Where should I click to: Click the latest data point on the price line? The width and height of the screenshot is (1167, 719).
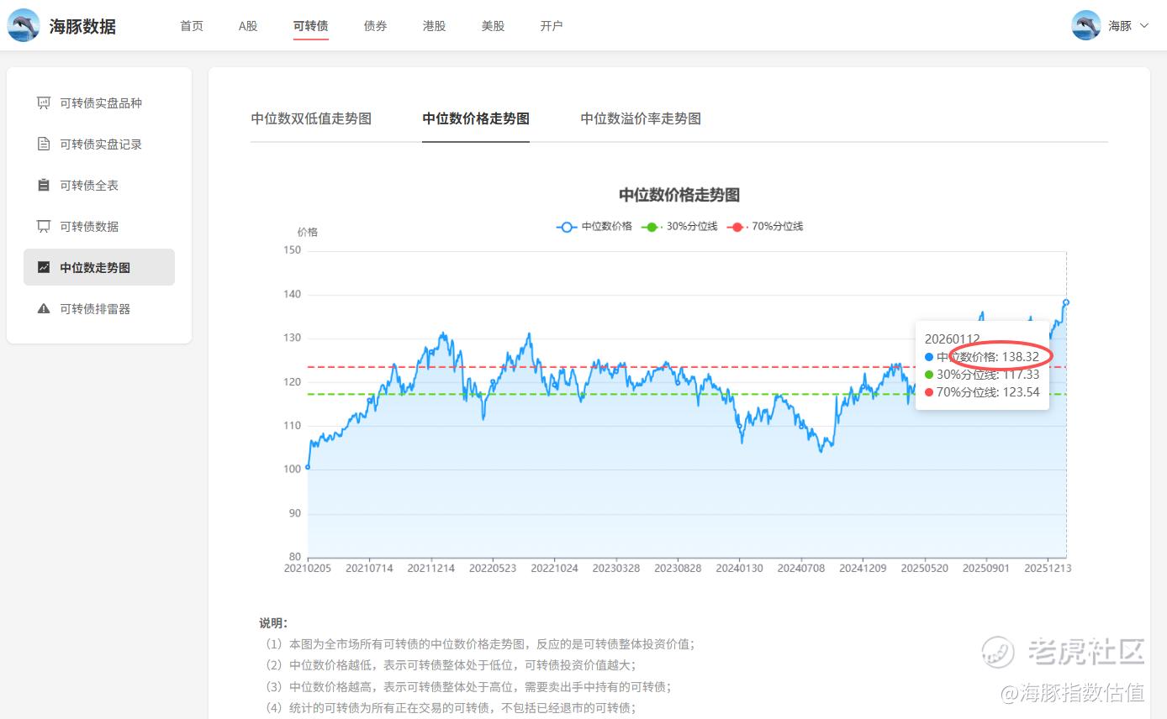tap(1066, 302)
